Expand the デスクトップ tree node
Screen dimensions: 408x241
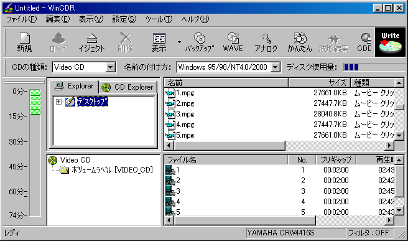coord(59,102)
